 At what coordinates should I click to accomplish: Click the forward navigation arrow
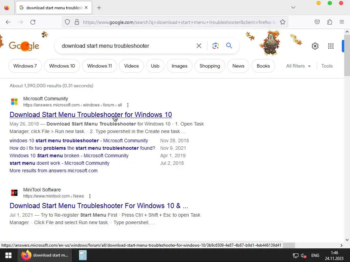pos(21,22)
